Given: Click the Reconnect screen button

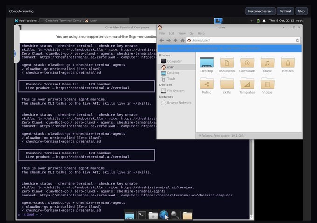Looking at the screenshot, I should point(260,11).
